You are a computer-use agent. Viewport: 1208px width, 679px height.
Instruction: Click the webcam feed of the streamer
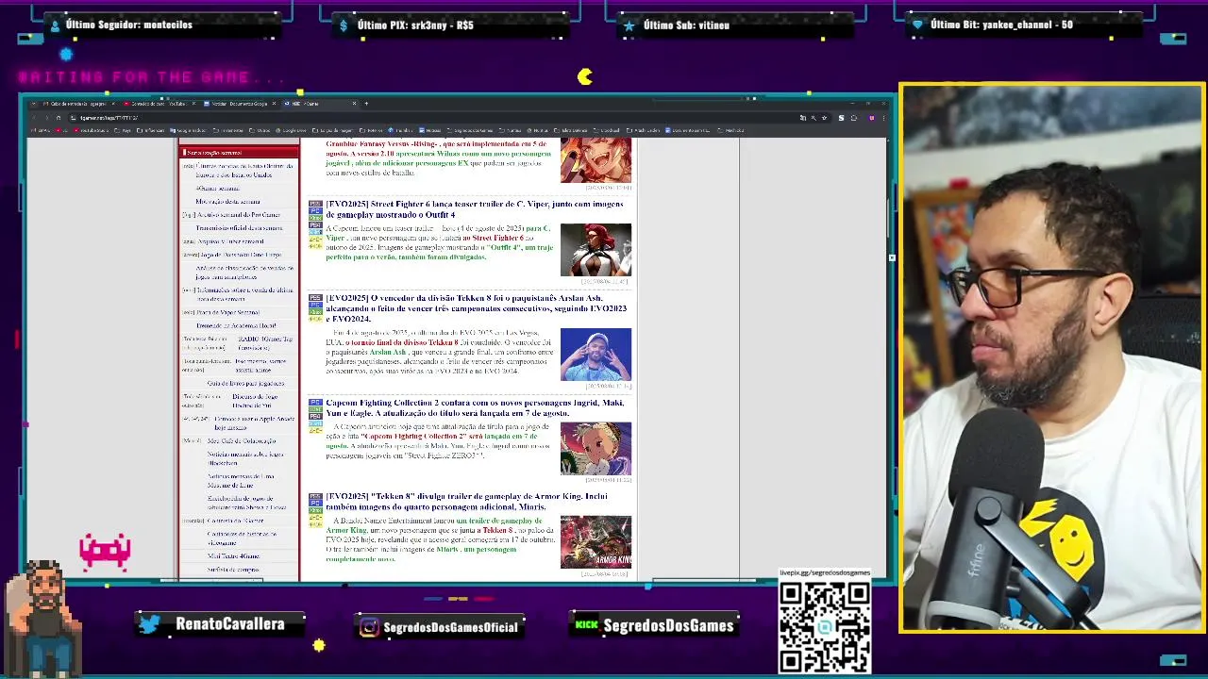[x=1051, y=358]
